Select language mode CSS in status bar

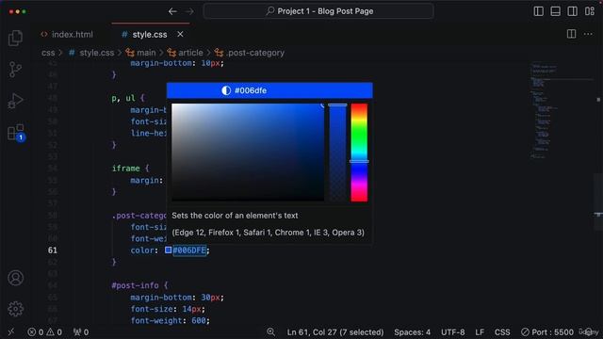pyautogui.click(x=502, y=332)
